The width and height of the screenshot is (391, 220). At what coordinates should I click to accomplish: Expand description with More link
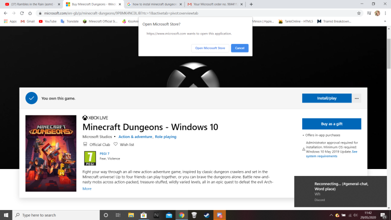(87, 189)
